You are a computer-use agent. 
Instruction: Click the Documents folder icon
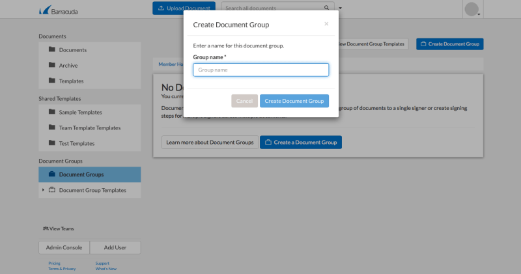(51, 49)
